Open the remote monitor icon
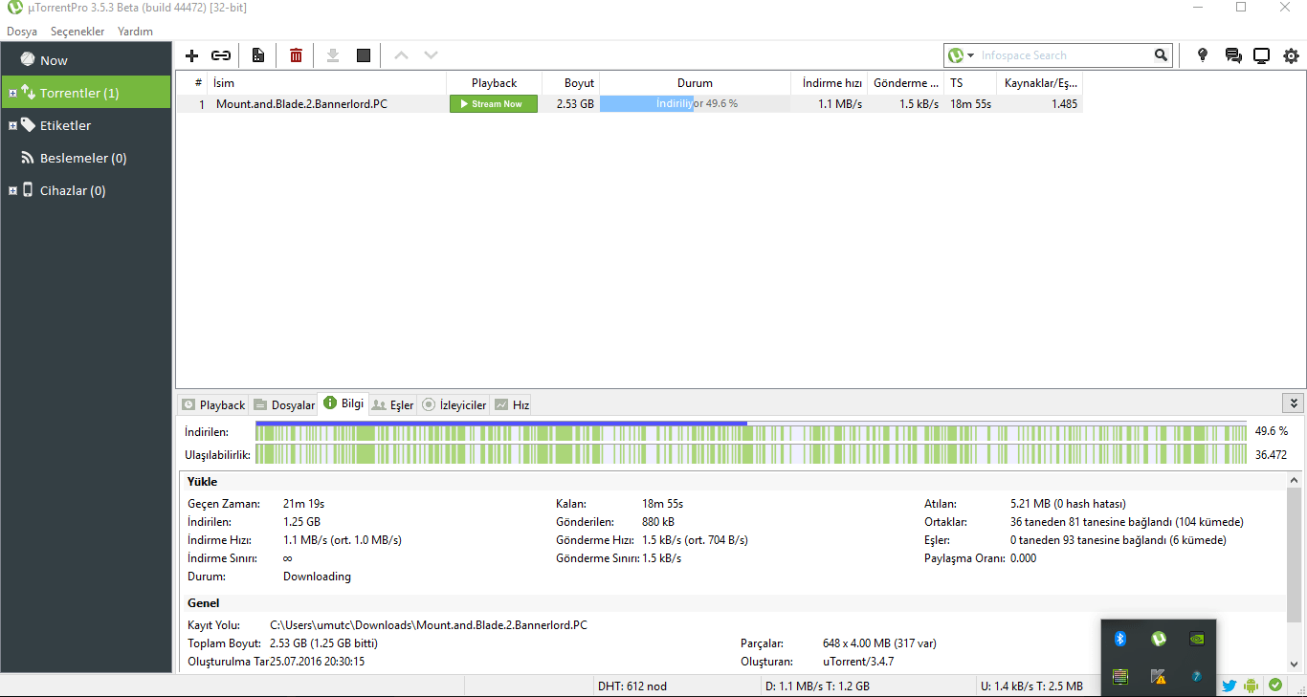Image resolution: width=1307 pixels, height=697 pixels. [1262, 55]
